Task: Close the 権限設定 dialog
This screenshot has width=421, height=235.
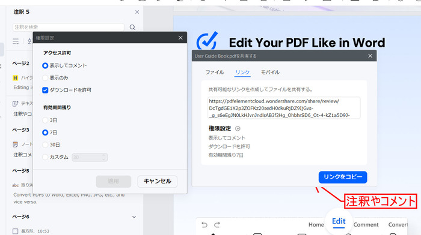Action: point(180,38)
